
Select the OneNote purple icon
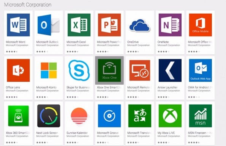170,25
